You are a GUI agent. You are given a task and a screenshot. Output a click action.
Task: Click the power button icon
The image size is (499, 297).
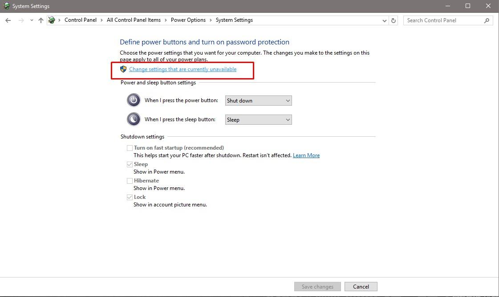tap(134, 100)
